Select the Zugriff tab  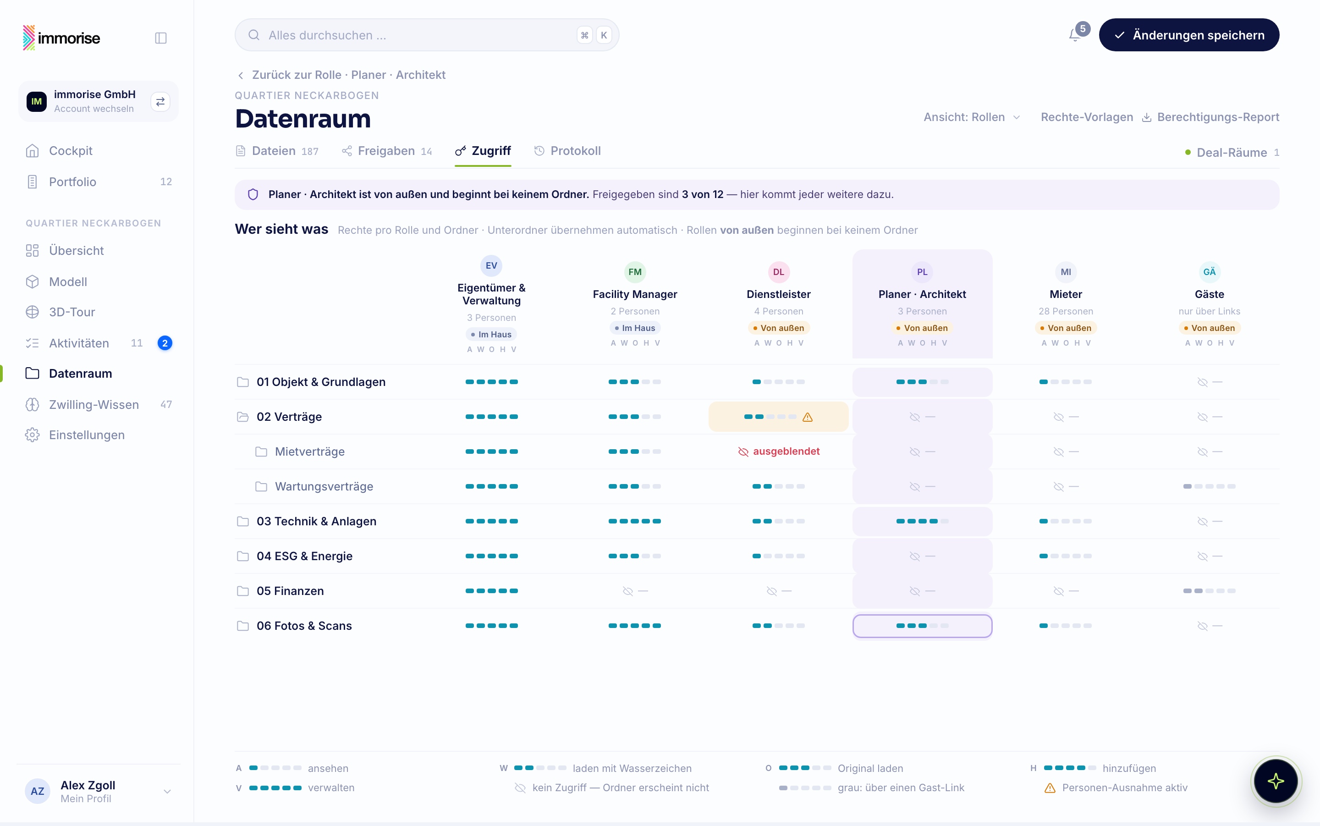pyautogui.click(x=483, y=151)
